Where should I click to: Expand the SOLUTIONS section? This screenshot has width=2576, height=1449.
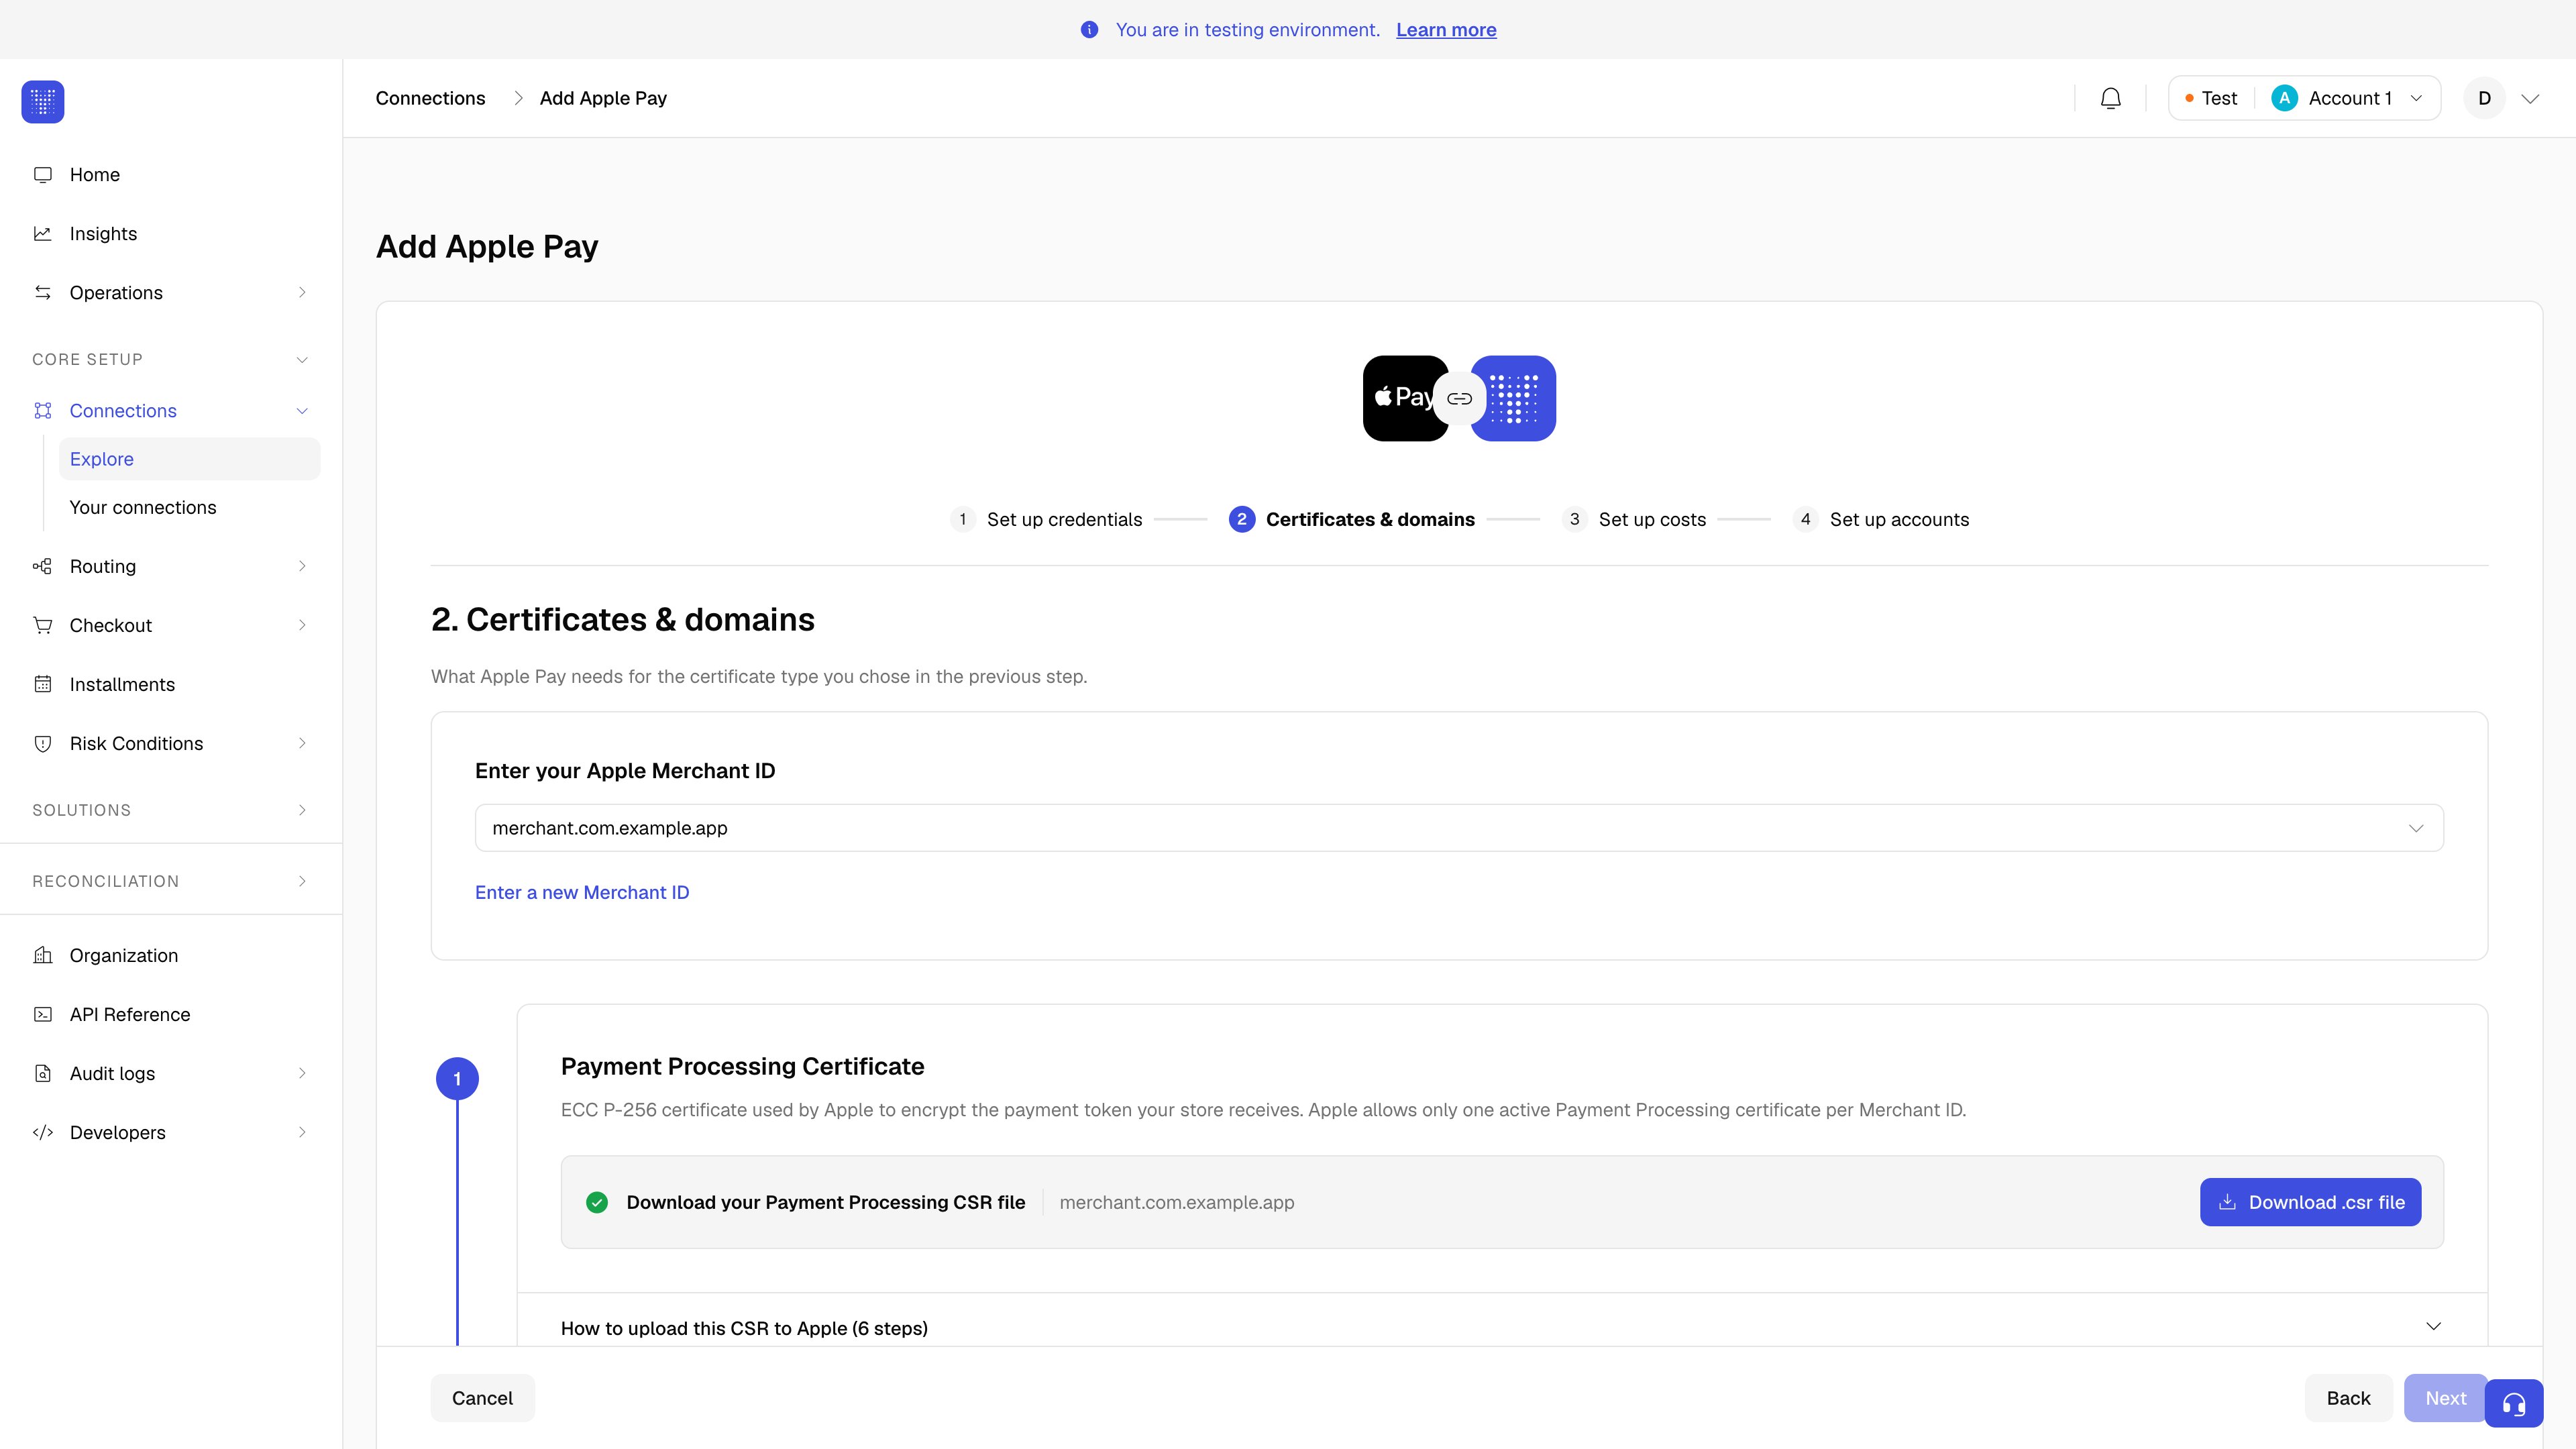tap(302, 811)
